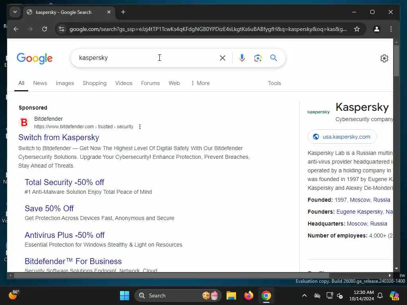Open the Save 50% Off link
This screenshot has height=305, width=407.
(x=49, y=208)
